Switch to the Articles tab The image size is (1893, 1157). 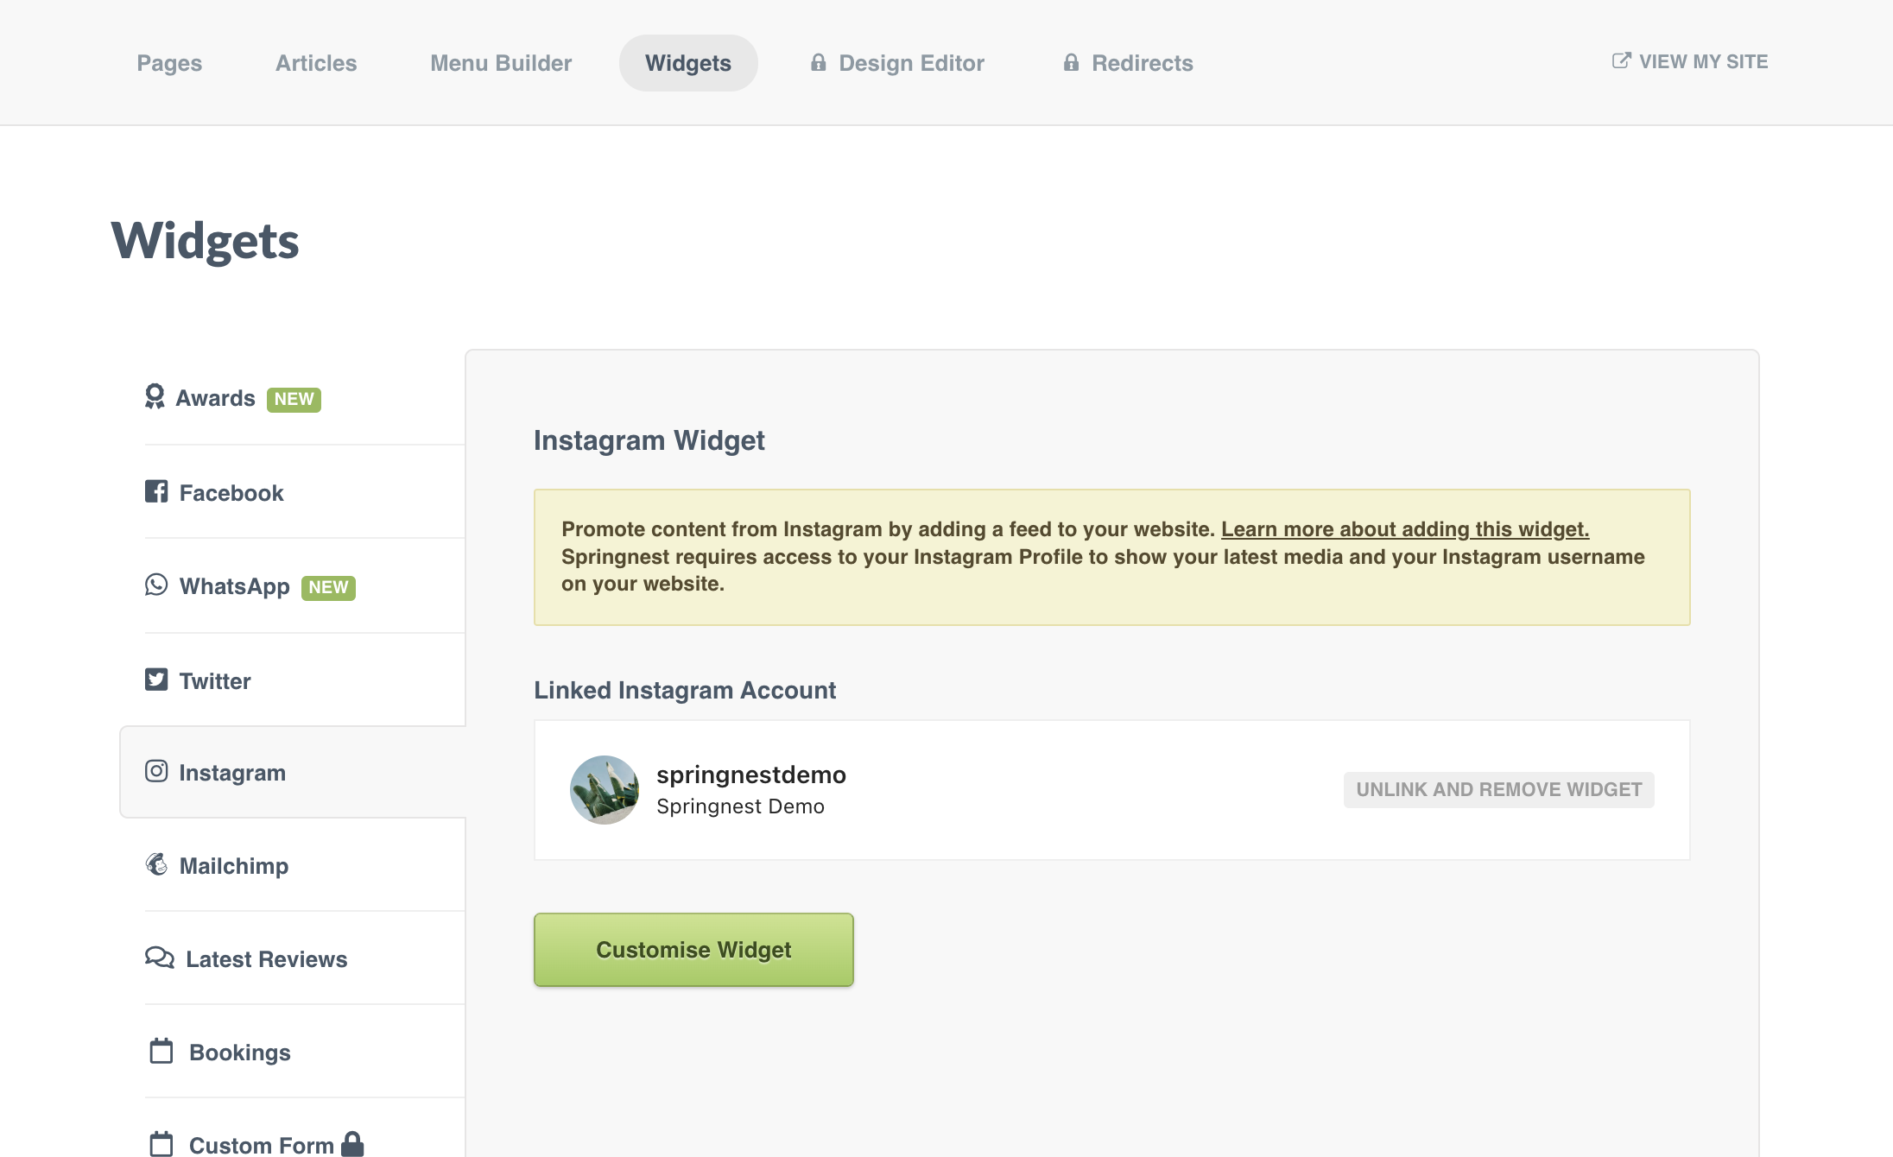[316, 63]
